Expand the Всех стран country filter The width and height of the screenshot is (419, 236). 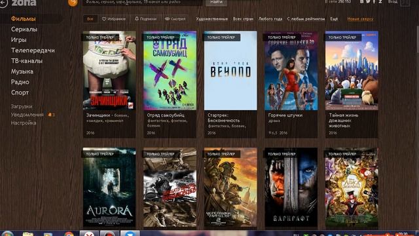tap(243, 19)
